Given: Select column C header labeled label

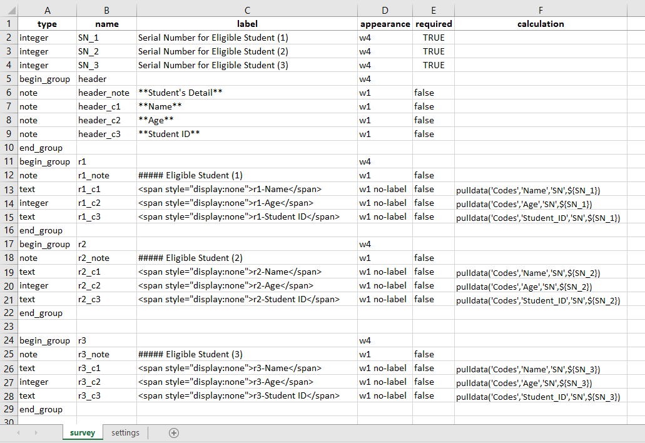Looking at the screenshot, I should pos(247,10).
